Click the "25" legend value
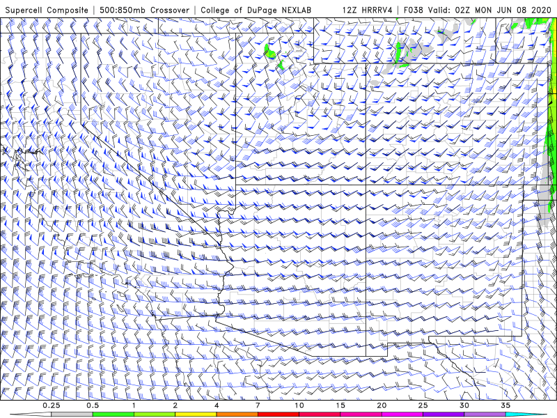 pyautogui.click(x=423, y=405)
